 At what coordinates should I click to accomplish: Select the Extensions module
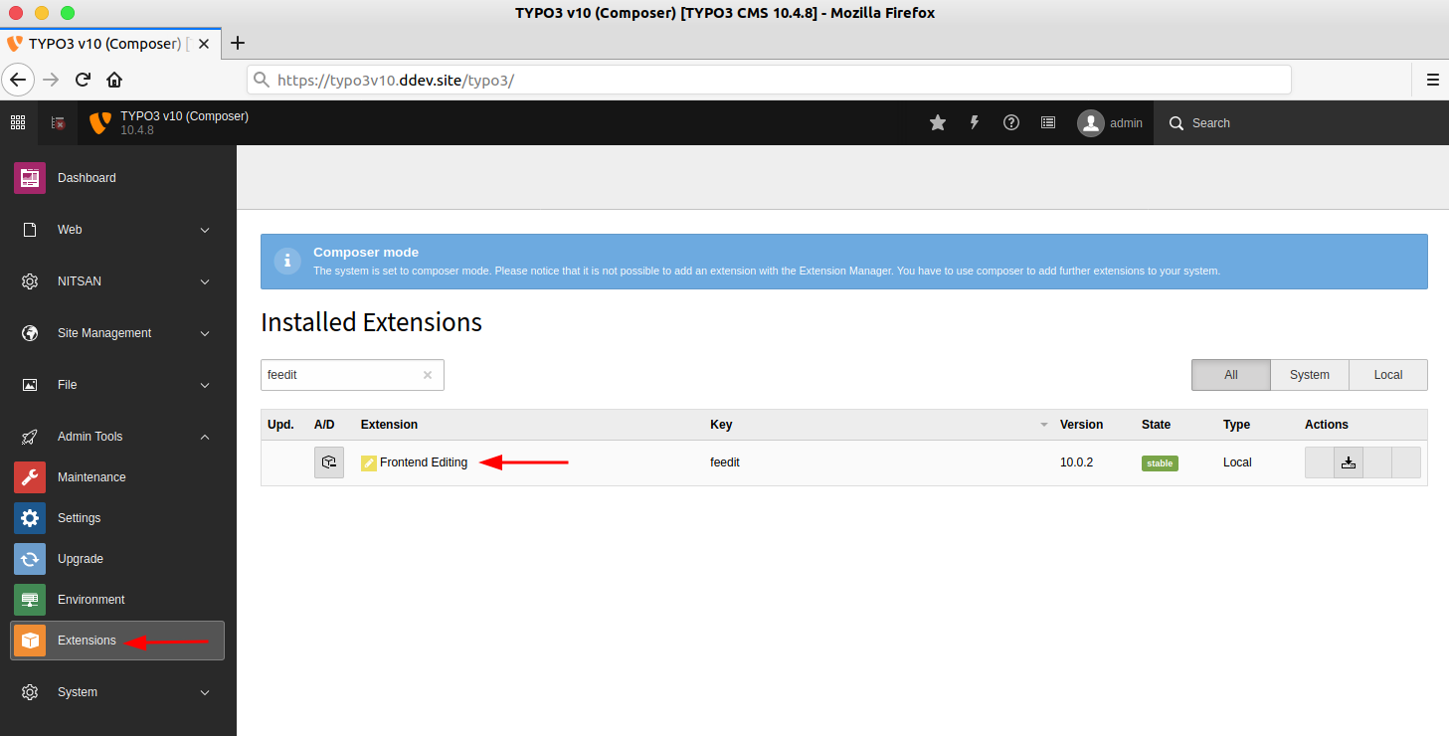click(87, 641)
